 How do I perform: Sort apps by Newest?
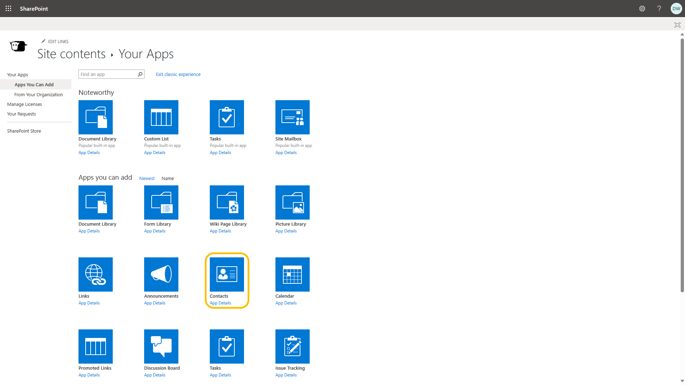click(x=147, y=178)
